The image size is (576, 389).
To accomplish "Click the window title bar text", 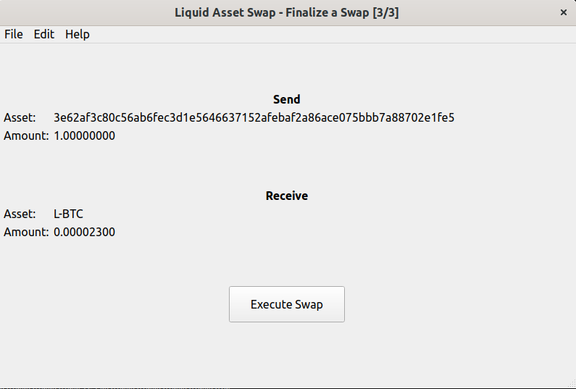I will pyautogui.click(x=287, y=12).
